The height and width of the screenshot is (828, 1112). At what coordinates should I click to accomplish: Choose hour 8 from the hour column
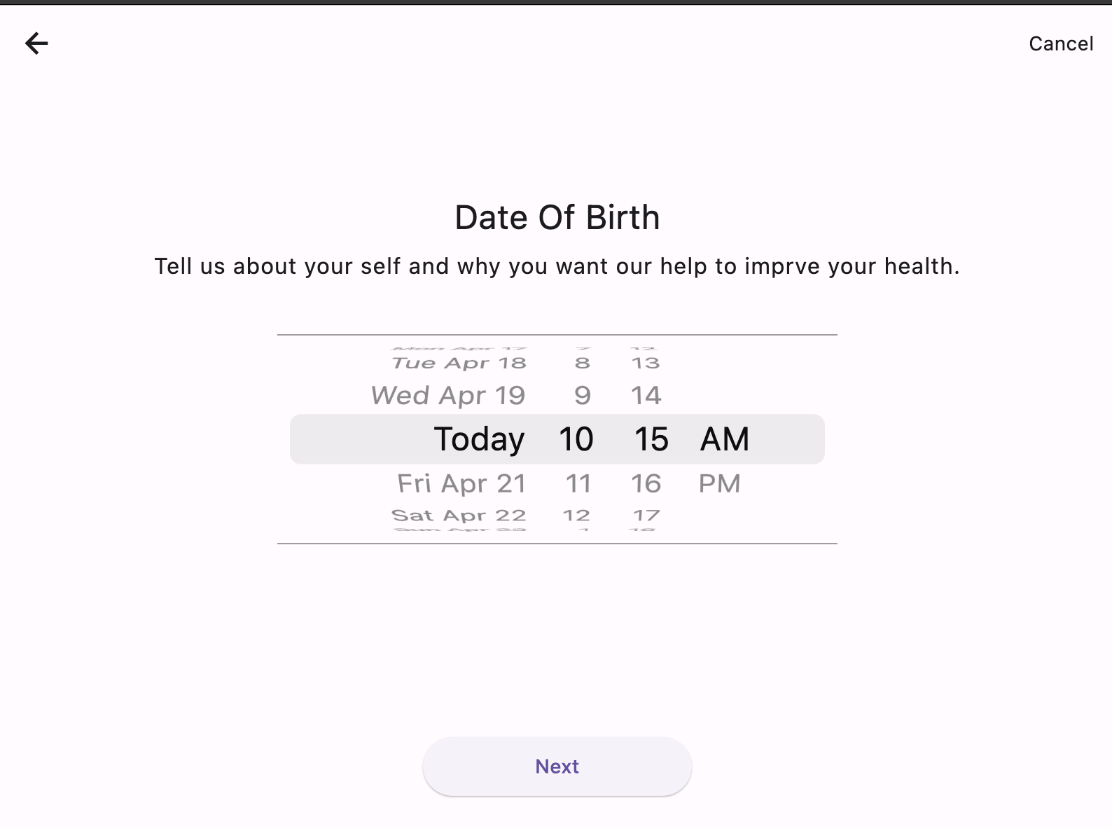[x=581, y=362]
